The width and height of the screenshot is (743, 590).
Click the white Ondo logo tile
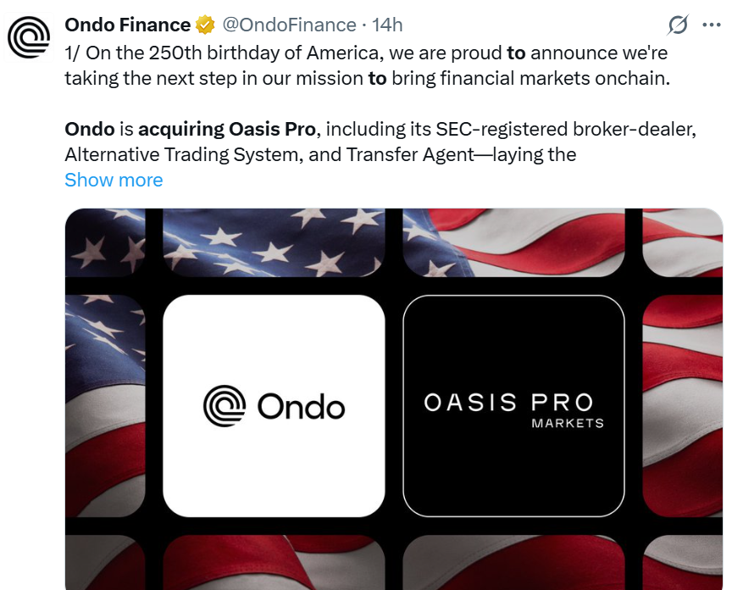click(274, 406)
